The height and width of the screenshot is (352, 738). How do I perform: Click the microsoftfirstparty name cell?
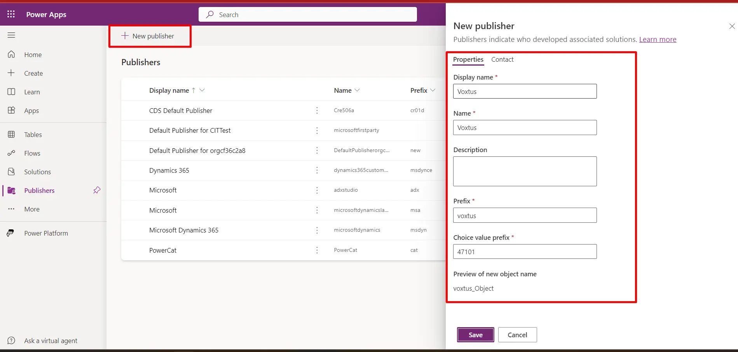(356, 130)
